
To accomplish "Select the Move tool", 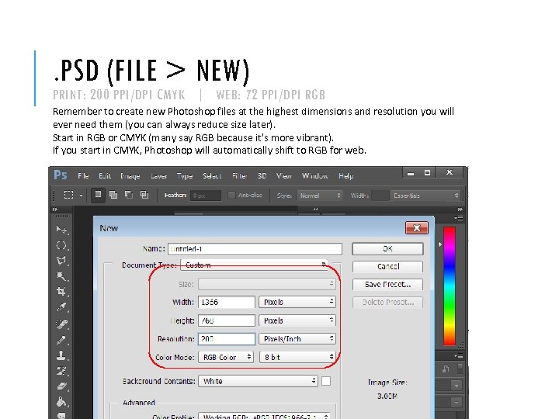I will (61, 230).
